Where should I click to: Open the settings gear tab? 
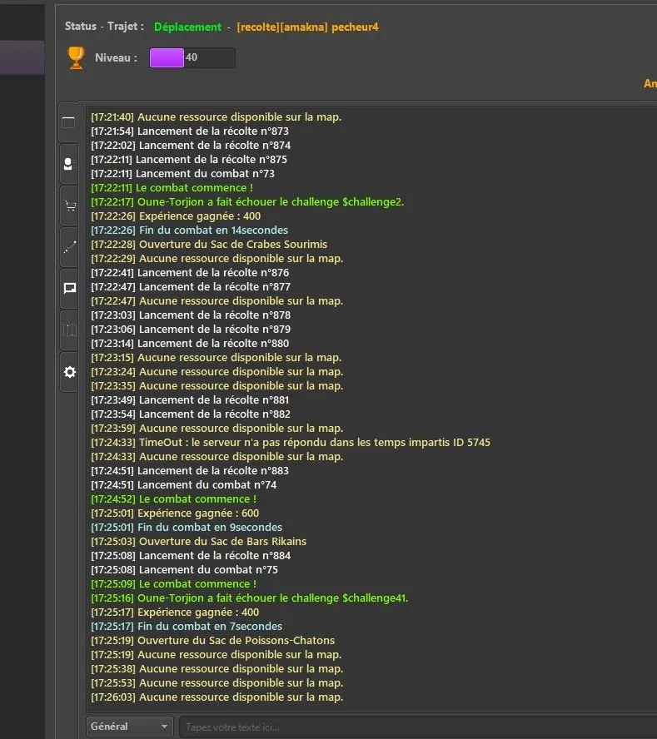(70, 372)
